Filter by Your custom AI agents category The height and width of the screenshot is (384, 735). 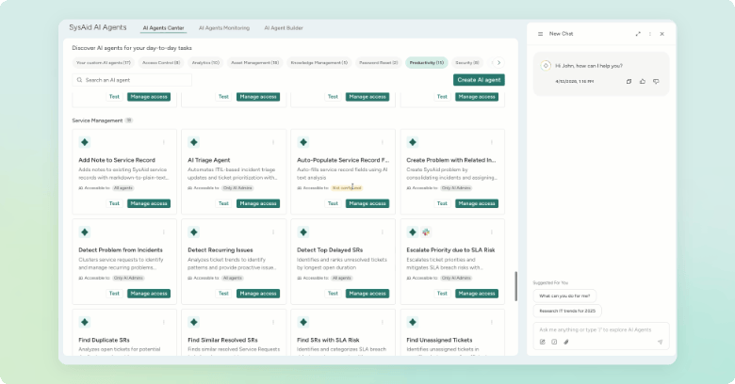point(104,63)
